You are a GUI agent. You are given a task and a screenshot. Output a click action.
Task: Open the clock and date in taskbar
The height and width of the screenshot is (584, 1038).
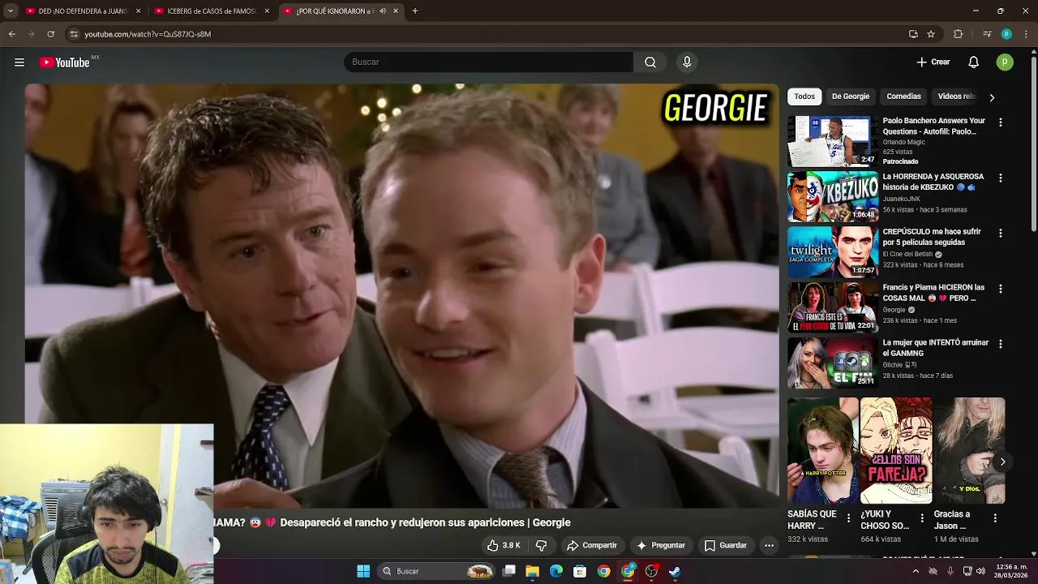(x=1011, y=572)
